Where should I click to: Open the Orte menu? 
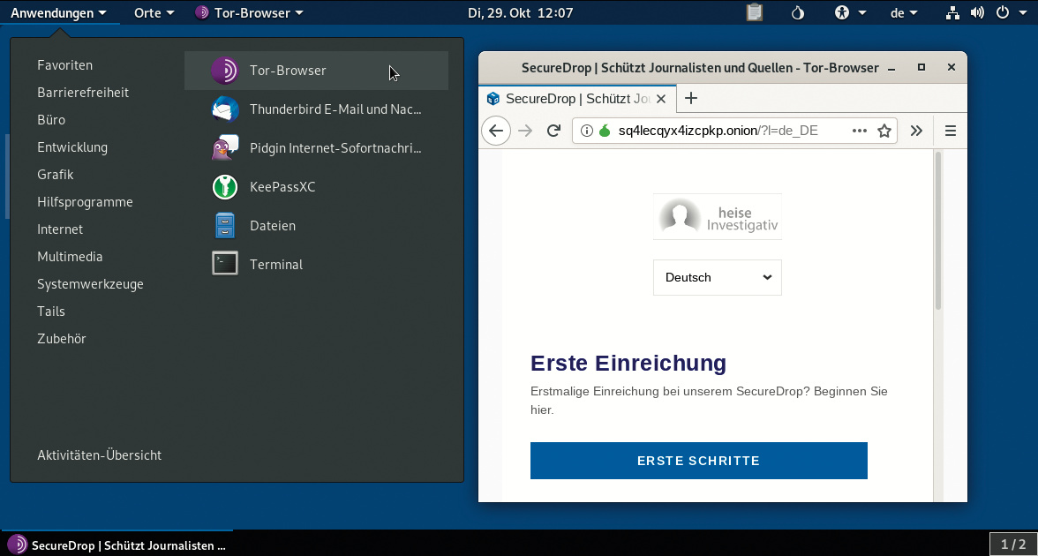(154, 12)
